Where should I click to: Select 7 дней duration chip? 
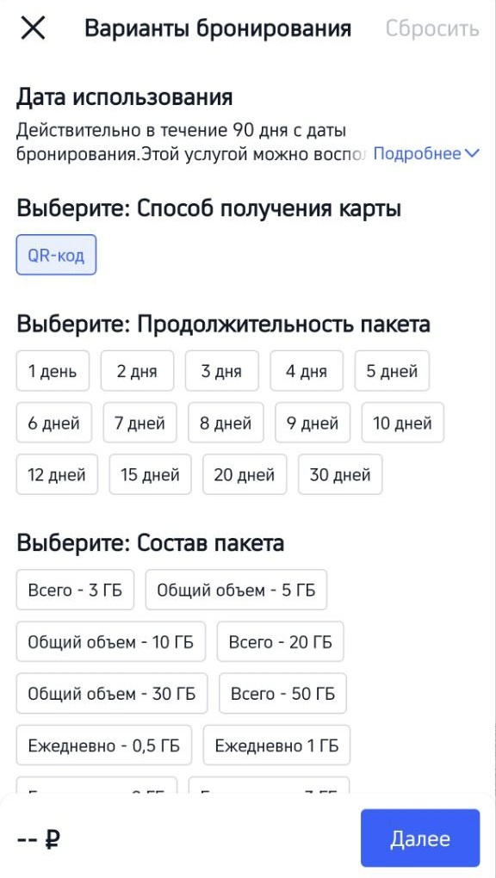(140, 422)
